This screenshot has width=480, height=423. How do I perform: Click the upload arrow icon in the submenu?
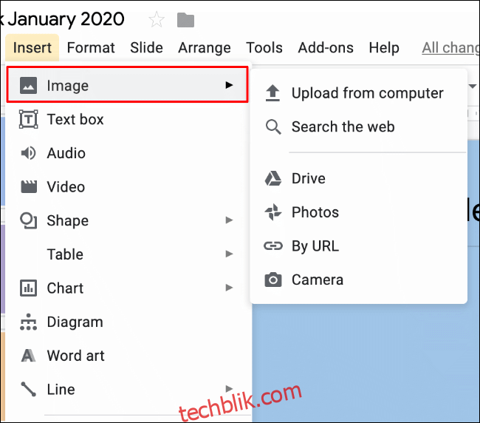(x=272, y=93)
